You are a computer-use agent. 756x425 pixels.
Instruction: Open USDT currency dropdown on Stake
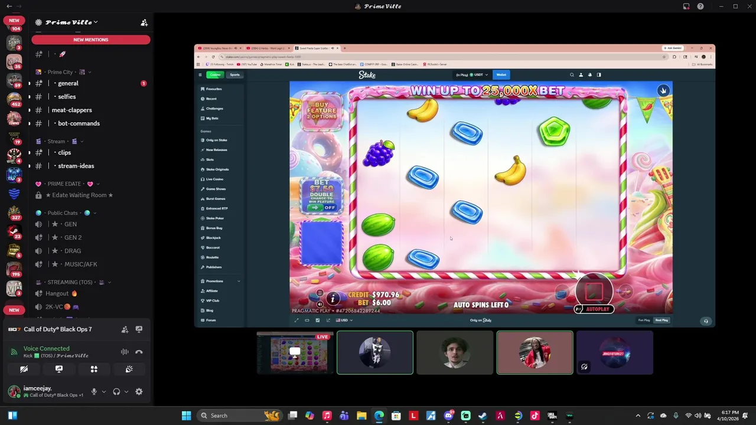click(x=472, y=75)
